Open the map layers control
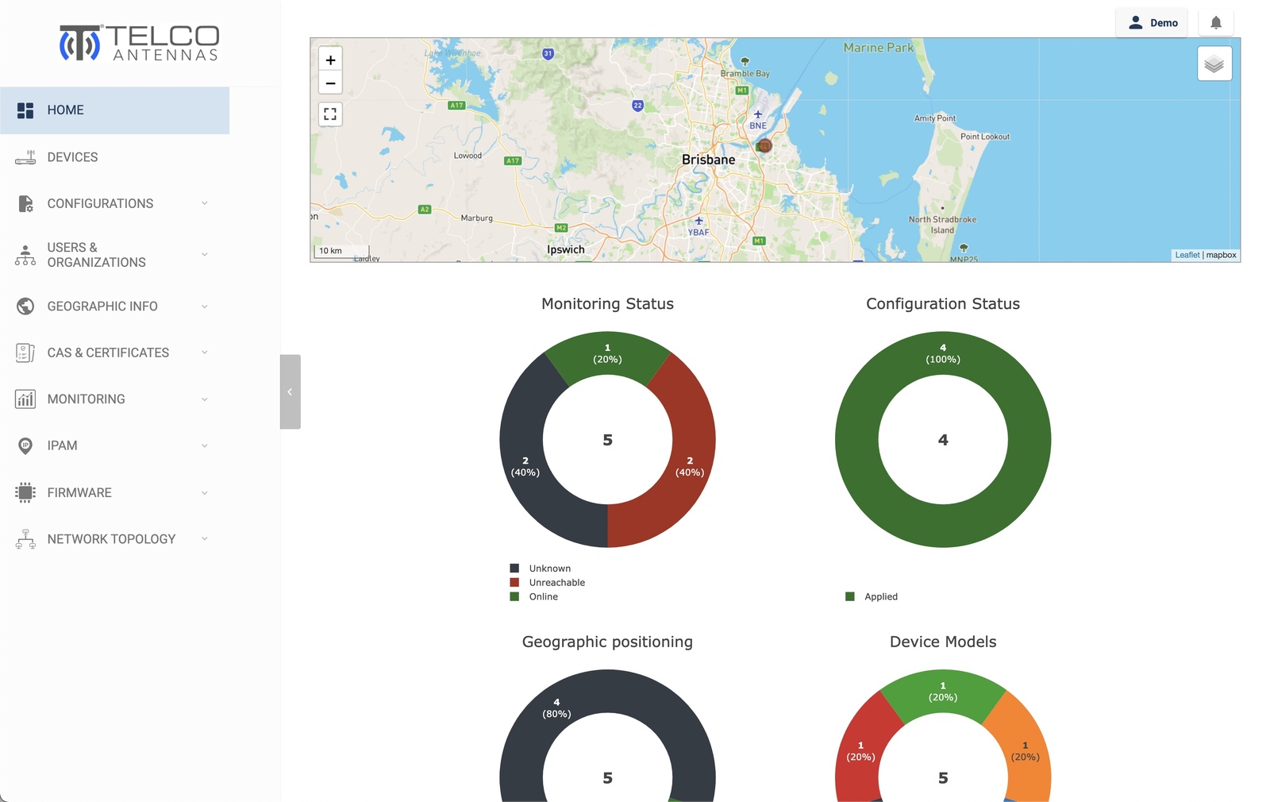1270x802 pixels. click(x=1214, y=64)
